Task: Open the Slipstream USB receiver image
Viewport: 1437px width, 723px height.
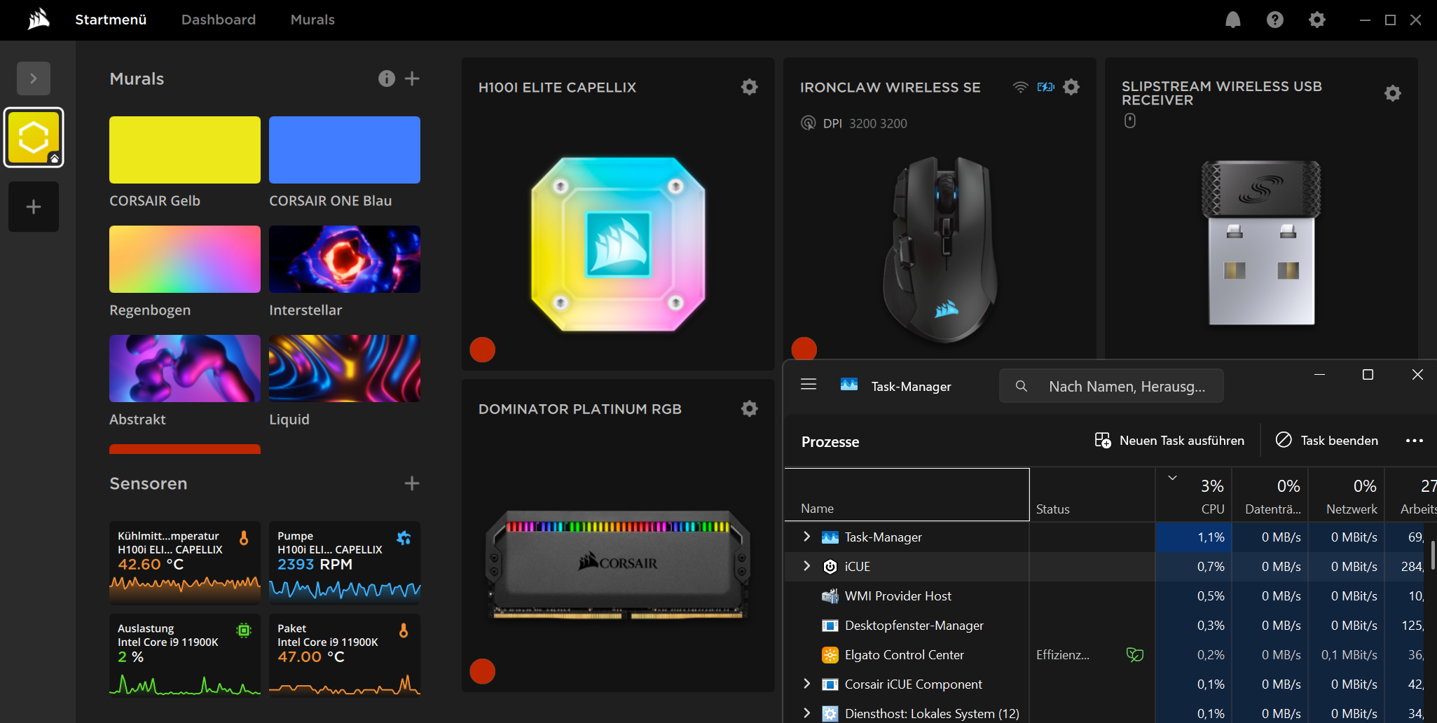Action: [1261, 242]
